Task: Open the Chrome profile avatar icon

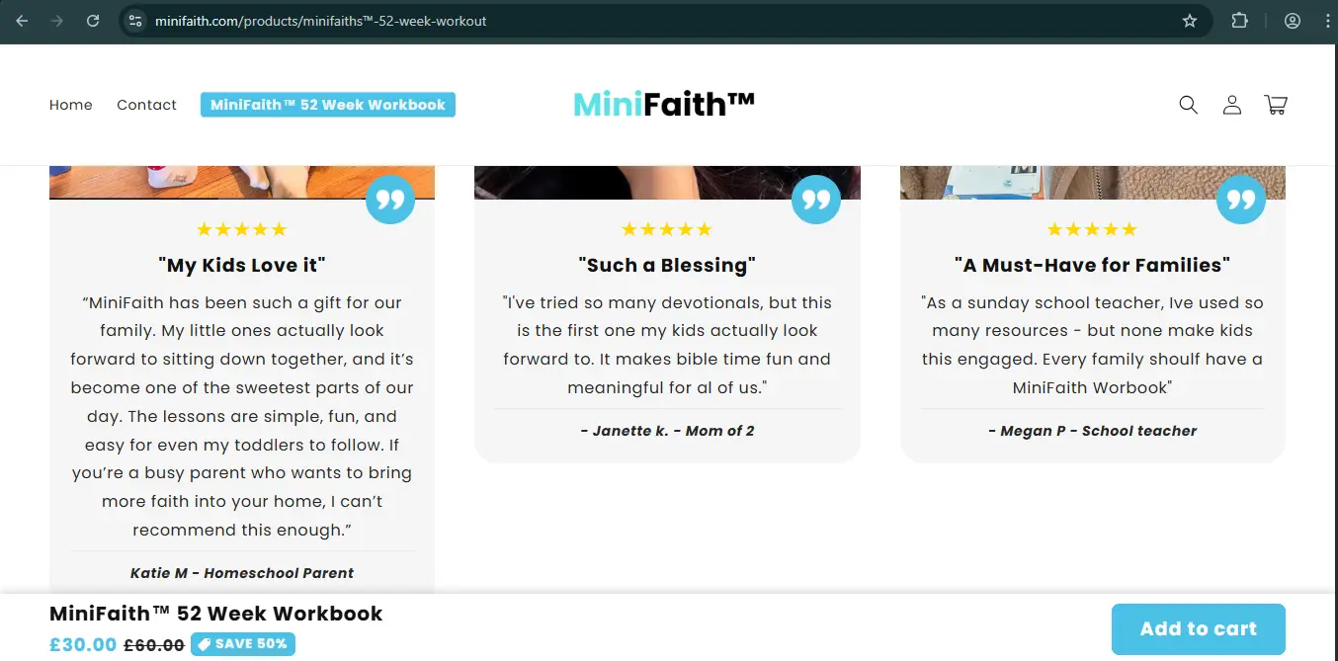Action: point(1292,21)
